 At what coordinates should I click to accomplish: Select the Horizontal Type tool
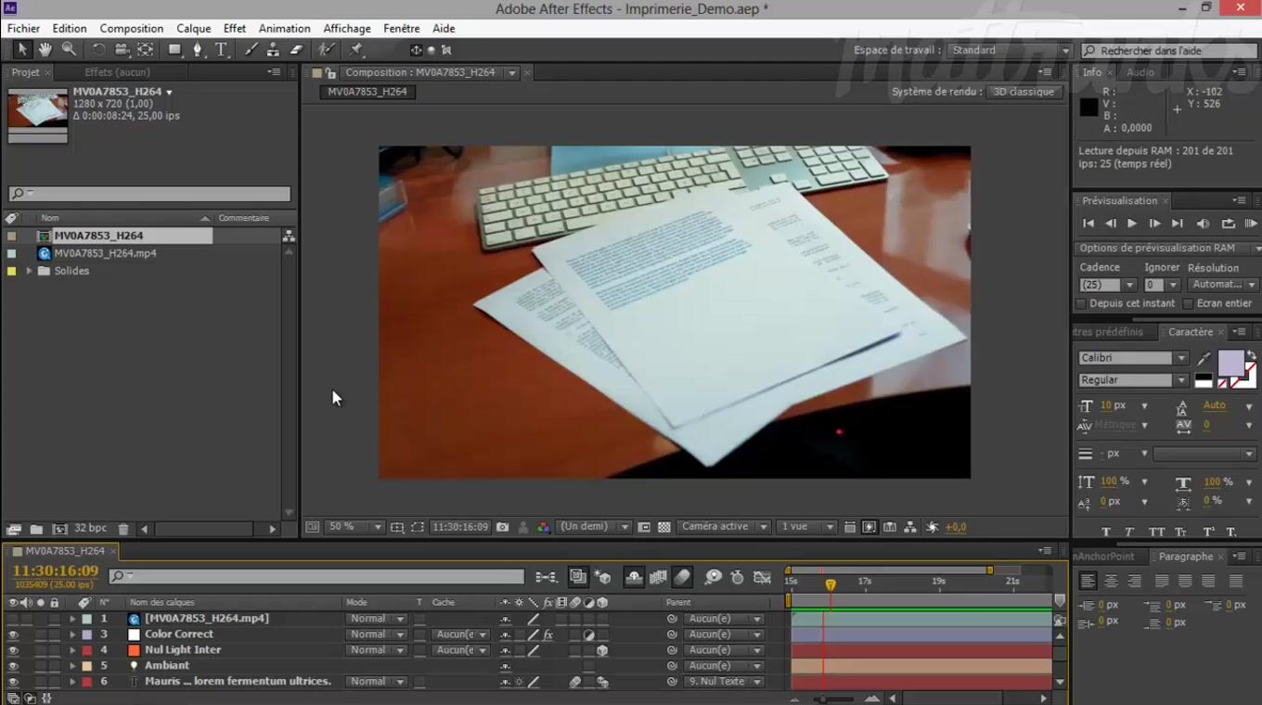221,50
